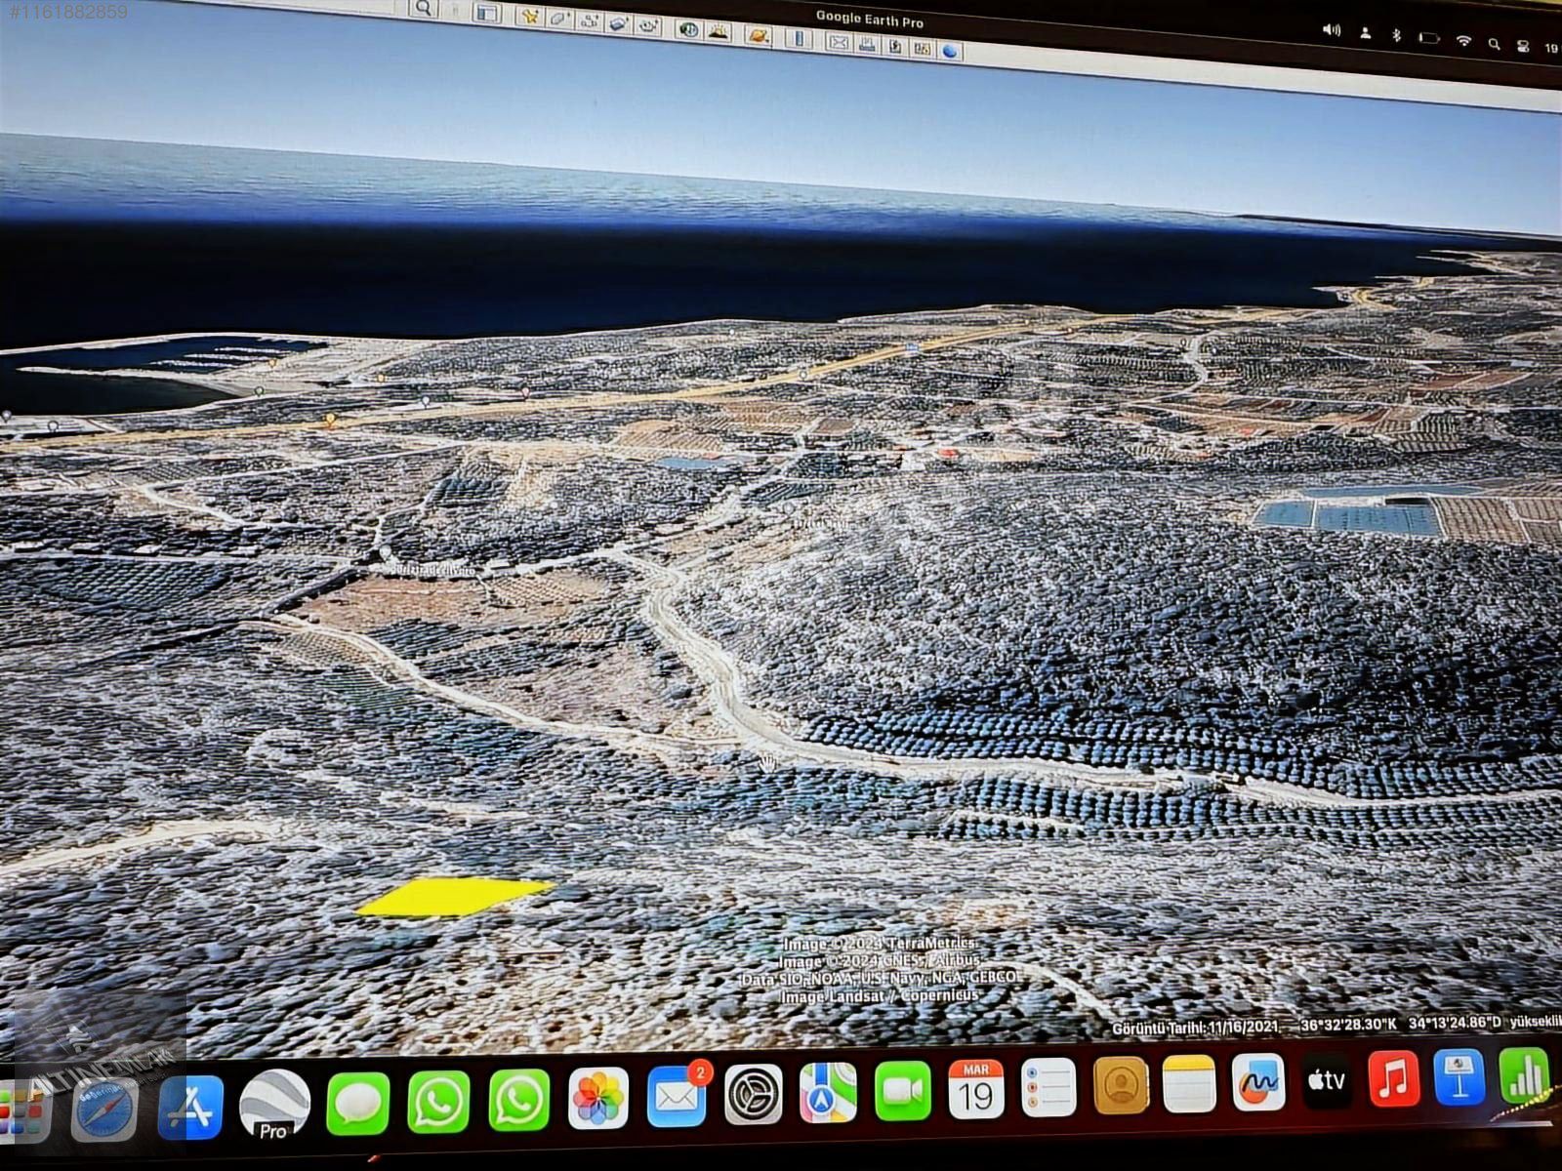Select the Add Path tool
Image resolution: width=1562 pixels, height=1171 pixels.
click(589, 20)
